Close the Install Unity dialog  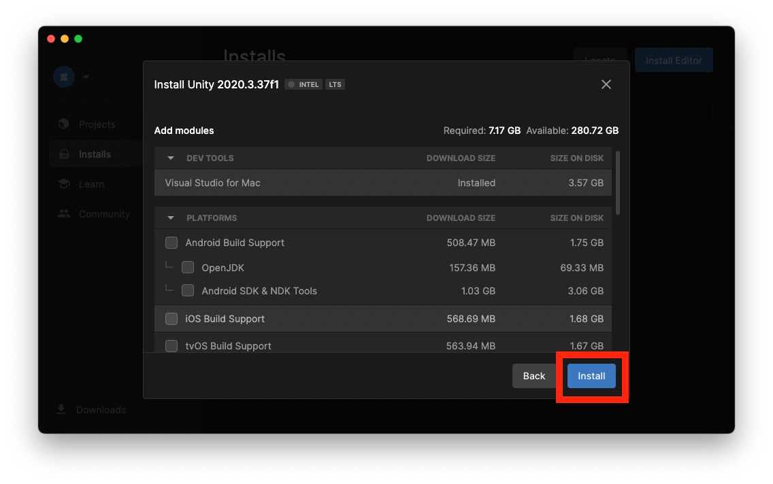[606, 84]
